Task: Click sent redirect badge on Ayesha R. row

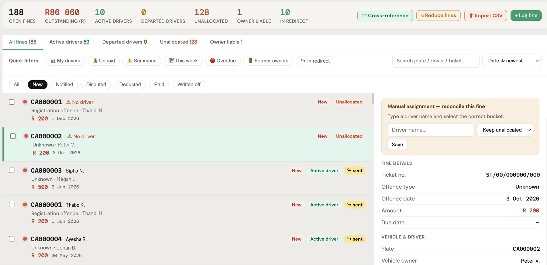Action: tap(355, 239)
